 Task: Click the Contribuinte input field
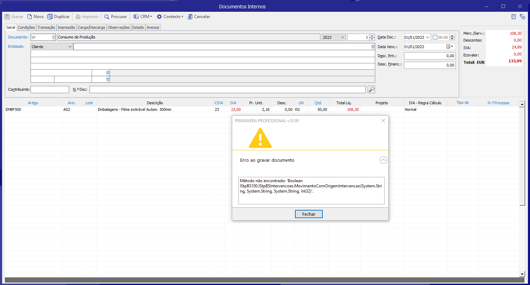[50, 90]
